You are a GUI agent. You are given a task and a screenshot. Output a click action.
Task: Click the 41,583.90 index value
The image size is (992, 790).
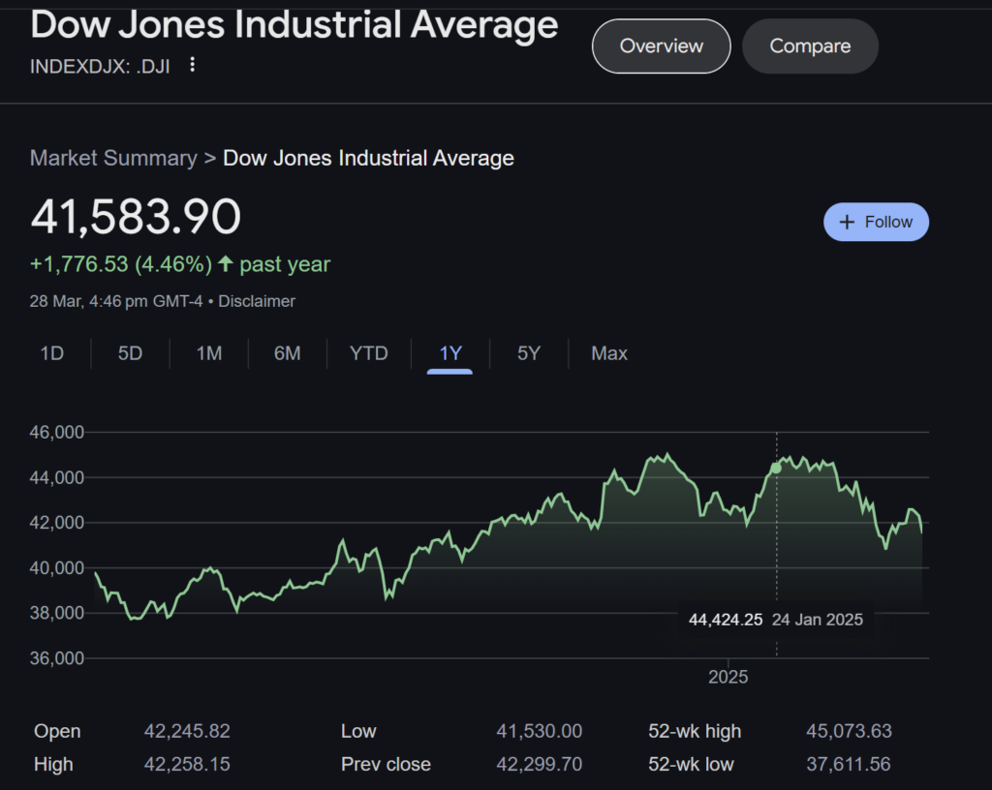tap(136, 217)
